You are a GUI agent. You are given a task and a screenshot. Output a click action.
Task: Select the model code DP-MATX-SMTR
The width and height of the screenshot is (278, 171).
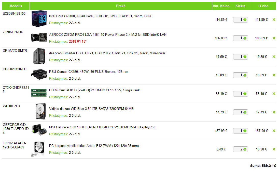15,51
